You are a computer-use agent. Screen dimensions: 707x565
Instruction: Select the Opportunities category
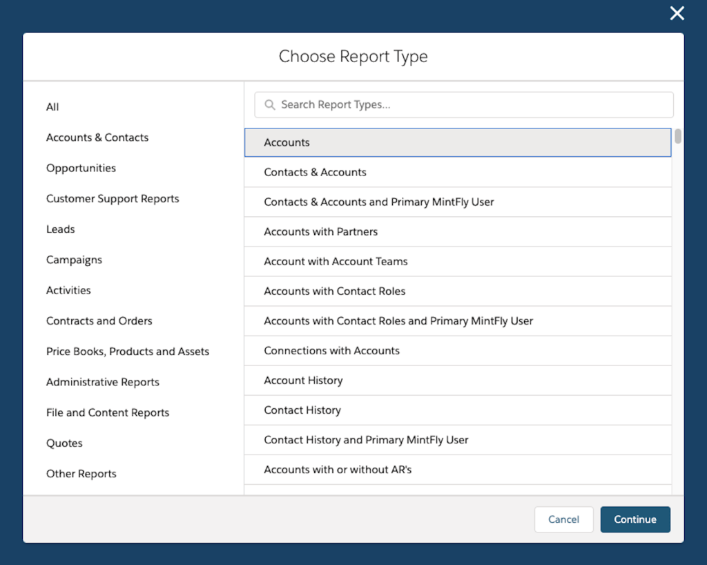[81, 168]
